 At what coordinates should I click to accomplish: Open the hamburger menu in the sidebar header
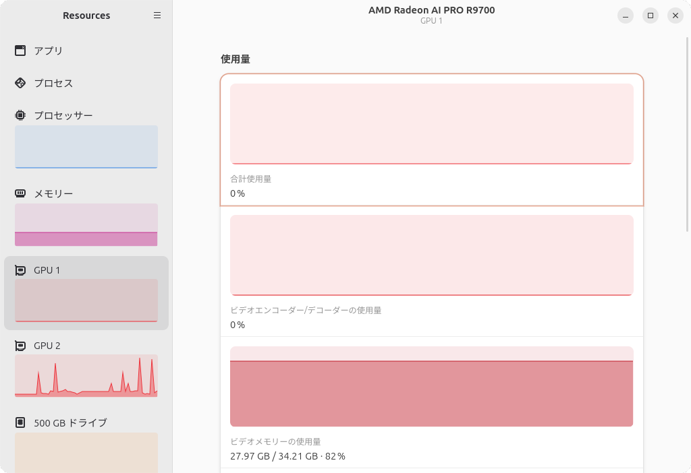tap(157, 15)
